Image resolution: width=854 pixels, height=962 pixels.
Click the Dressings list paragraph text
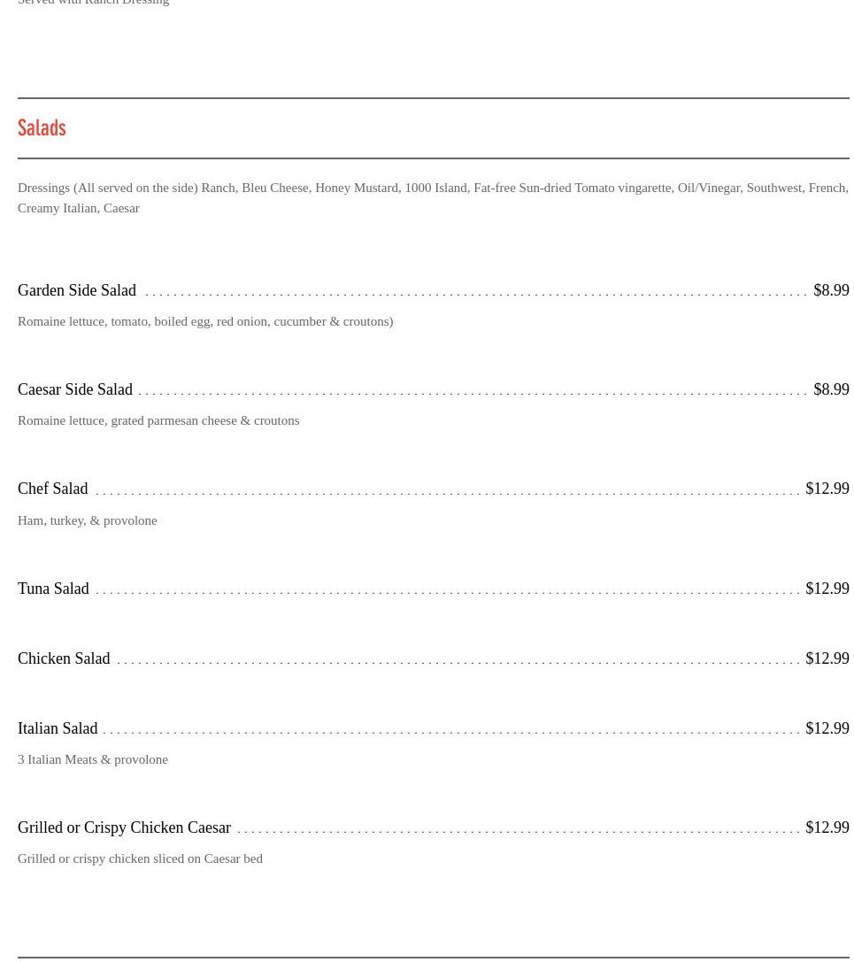click(x=433, y=198)
